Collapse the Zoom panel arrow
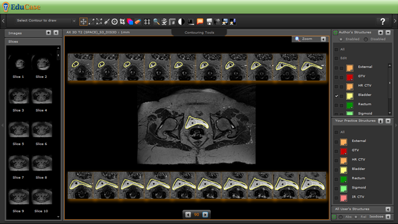The image size is (398, 224). (323, 39)
